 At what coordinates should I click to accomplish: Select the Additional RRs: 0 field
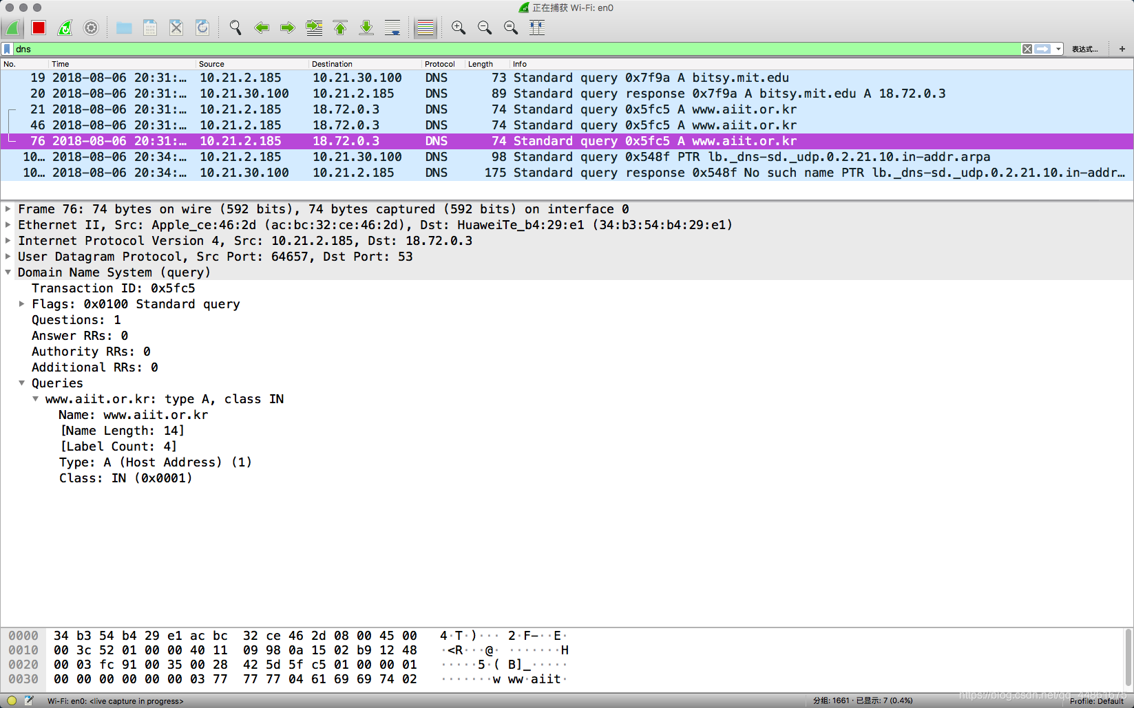(x=95, y=367)
